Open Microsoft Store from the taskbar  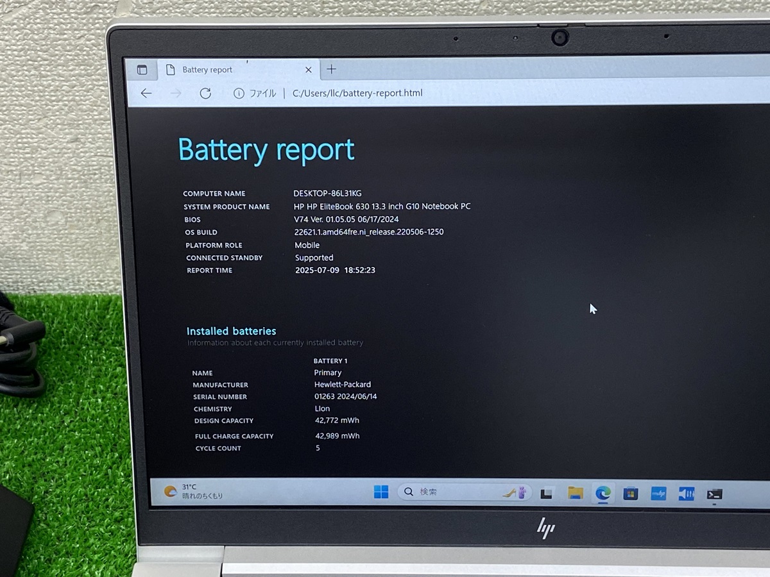click(x=631, y=494)
